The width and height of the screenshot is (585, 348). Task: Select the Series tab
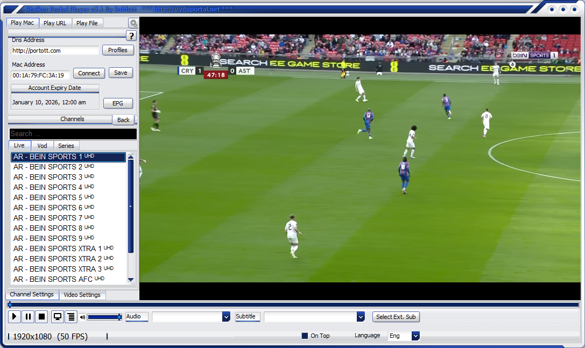coord(66,146)
